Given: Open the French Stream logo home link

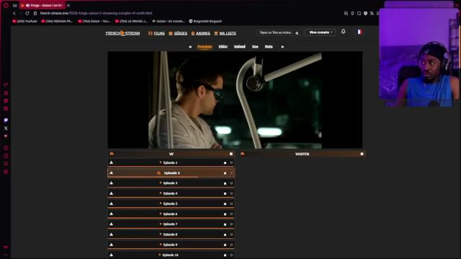Looking at the screenshot, I should click(x=122, y=33).
